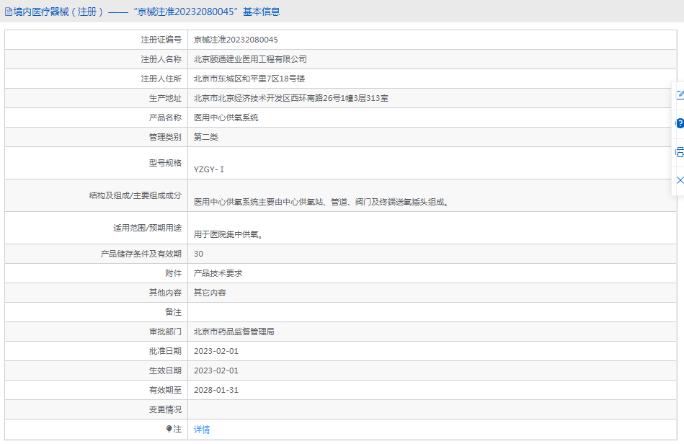The height and width of the screenshot is (444, 684).
Task: Select storage validity value 30
Action: [198, 254]
